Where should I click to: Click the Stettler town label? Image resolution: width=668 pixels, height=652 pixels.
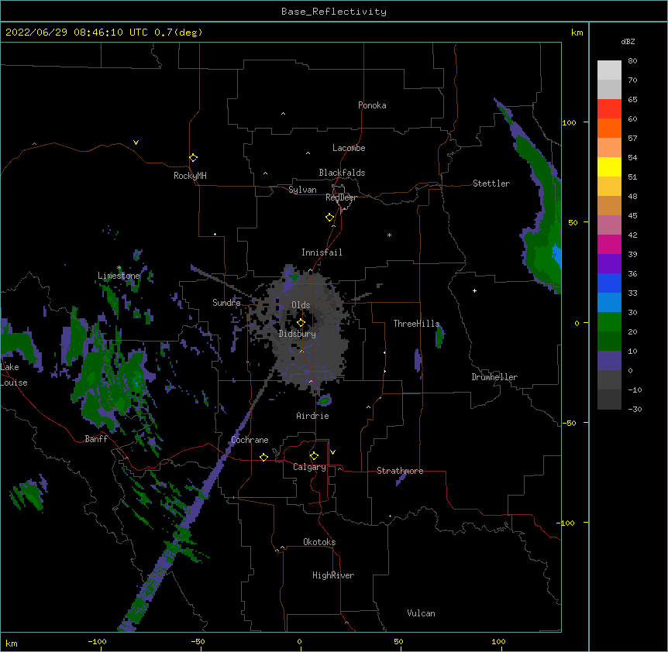point(491,184)
